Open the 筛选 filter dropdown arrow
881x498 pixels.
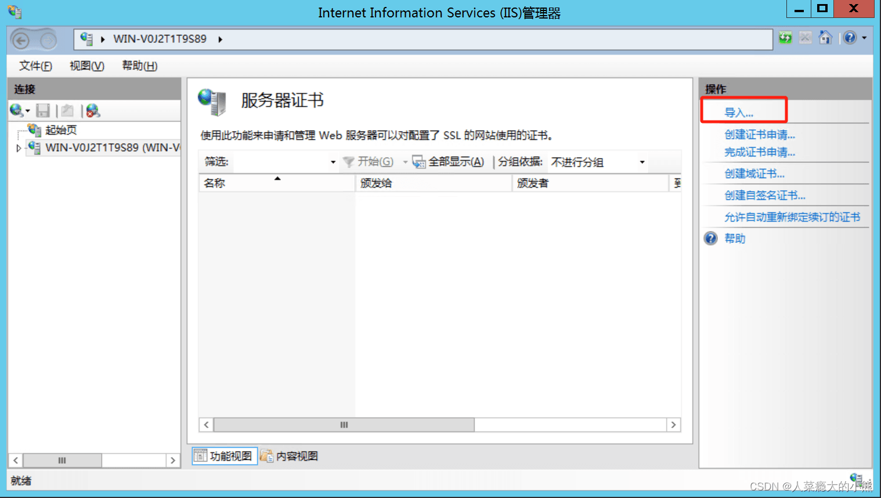[333, 162]
